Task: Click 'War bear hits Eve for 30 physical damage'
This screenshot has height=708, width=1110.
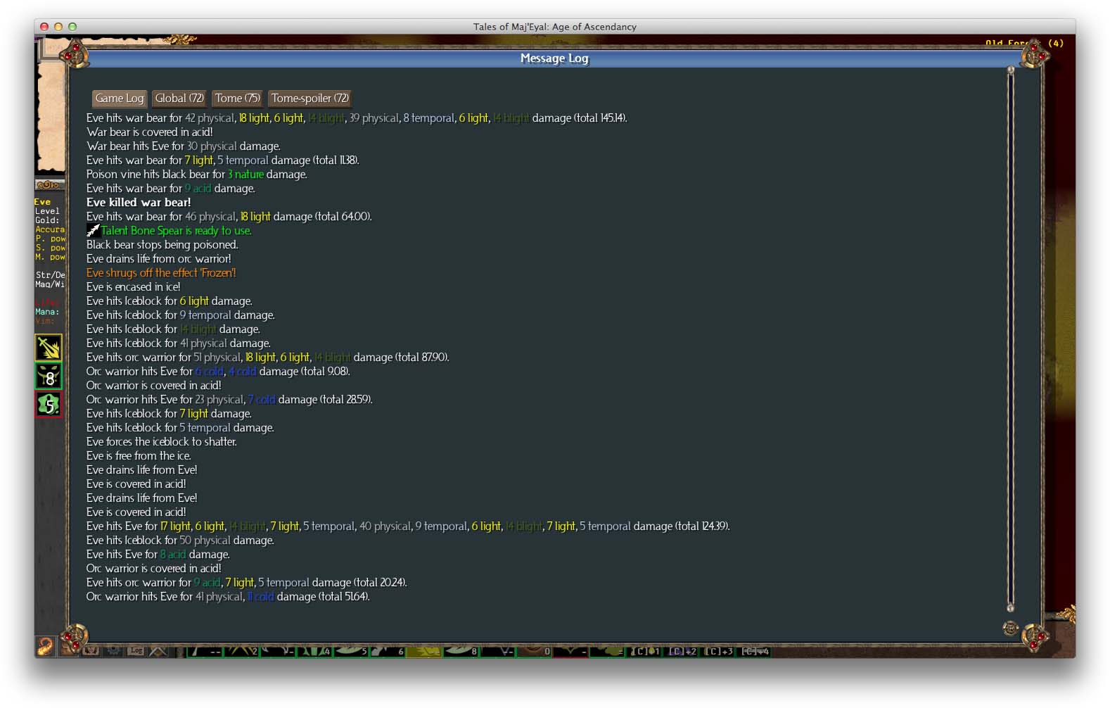Action: tap(184, 146)
